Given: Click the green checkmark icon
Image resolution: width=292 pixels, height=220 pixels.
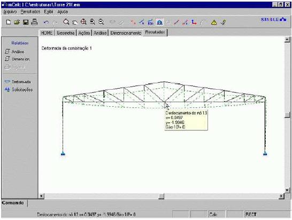Looking at the screenshot, I should (x=223, y=22).
